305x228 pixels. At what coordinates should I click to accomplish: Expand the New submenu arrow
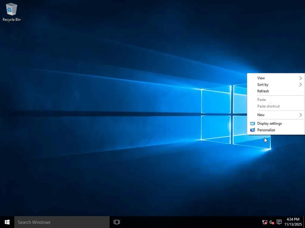(x=301, y=115)
